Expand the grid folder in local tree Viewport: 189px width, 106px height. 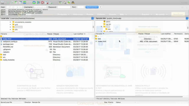pos(10,24)
